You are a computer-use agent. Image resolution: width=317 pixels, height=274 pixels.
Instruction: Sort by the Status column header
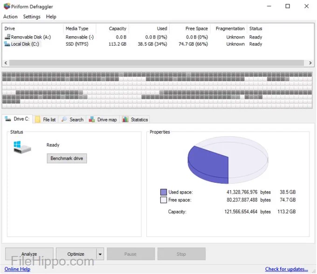[x=255, y=28]
